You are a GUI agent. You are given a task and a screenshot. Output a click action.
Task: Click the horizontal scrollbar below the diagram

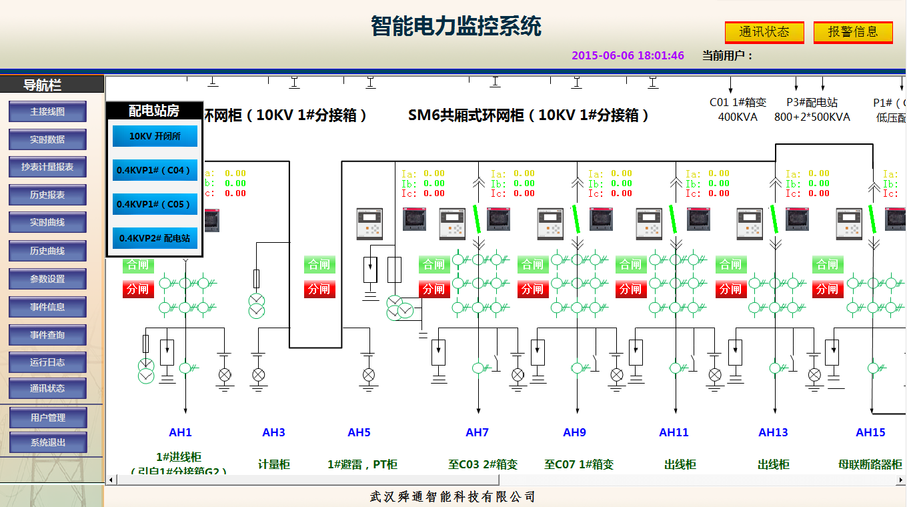[x=506, y=480]
